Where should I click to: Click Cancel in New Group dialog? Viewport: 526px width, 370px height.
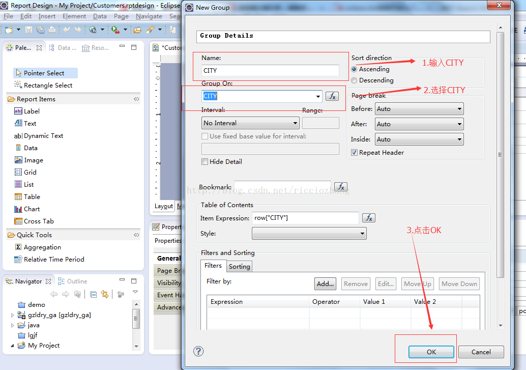coord(481,352)
